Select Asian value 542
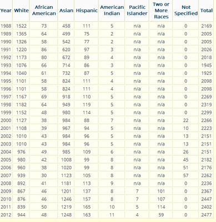The height and width of the screenshot is (222, 216). (66, 42)
